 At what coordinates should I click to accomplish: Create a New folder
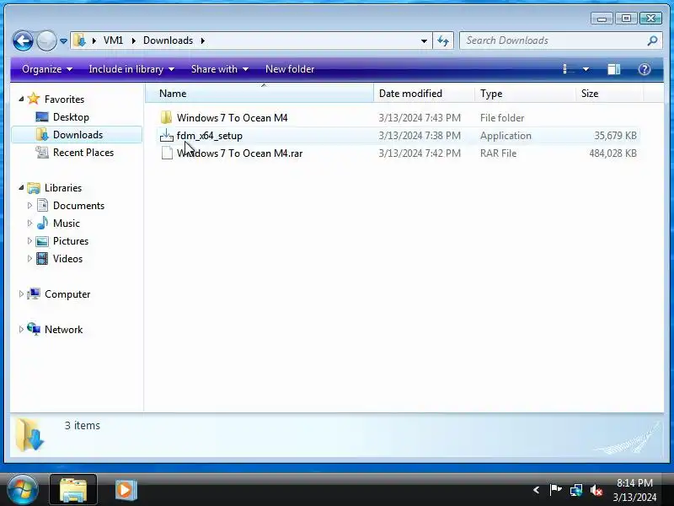[290, 69]
